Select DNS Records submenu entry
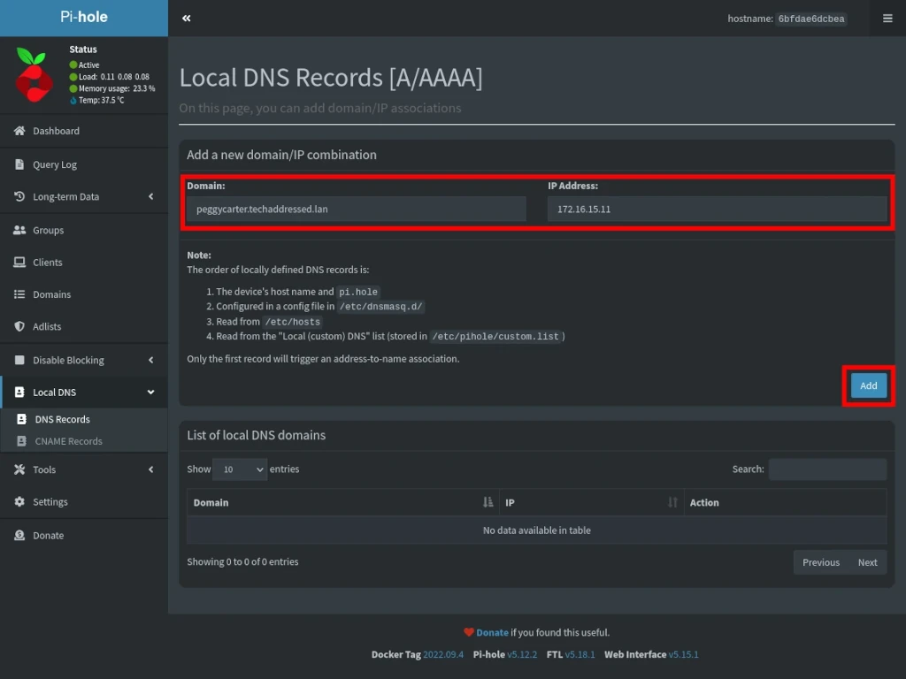Screen dimensions: 906x679 [x=84, y=419]
